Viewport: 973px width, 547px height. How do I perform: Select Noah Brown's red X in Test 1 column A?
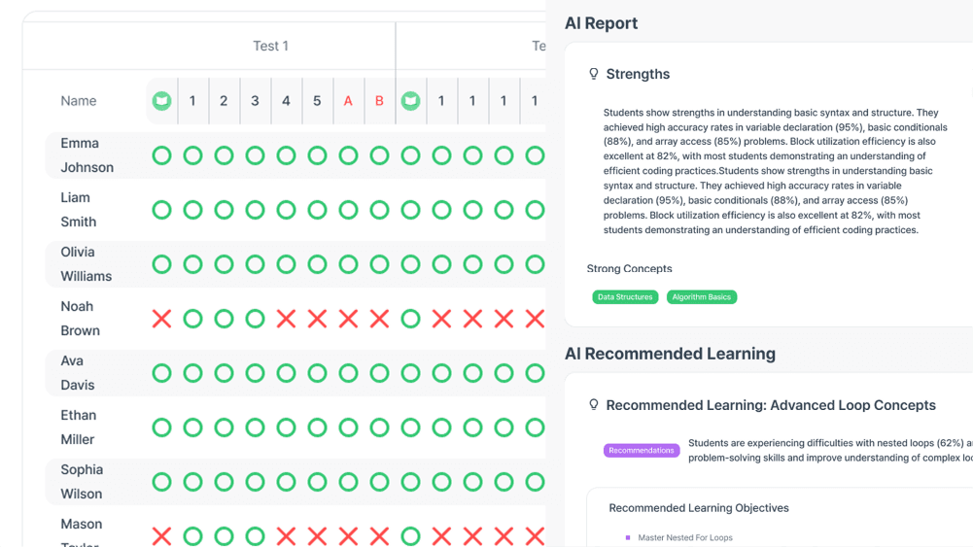pos(348,319)
